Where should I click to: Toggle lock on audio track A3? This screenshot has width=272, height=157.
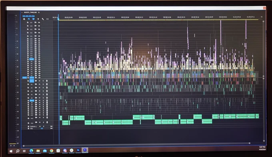(x=28, y=88)
